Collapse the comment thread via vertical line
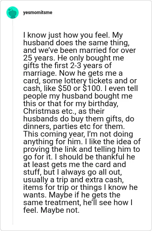Image resolution: width=152 pixels, height=231 pixels. coord(13,121)
